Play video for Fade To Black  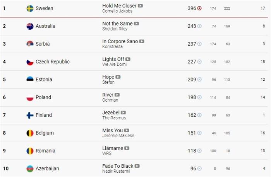point(137,166)
